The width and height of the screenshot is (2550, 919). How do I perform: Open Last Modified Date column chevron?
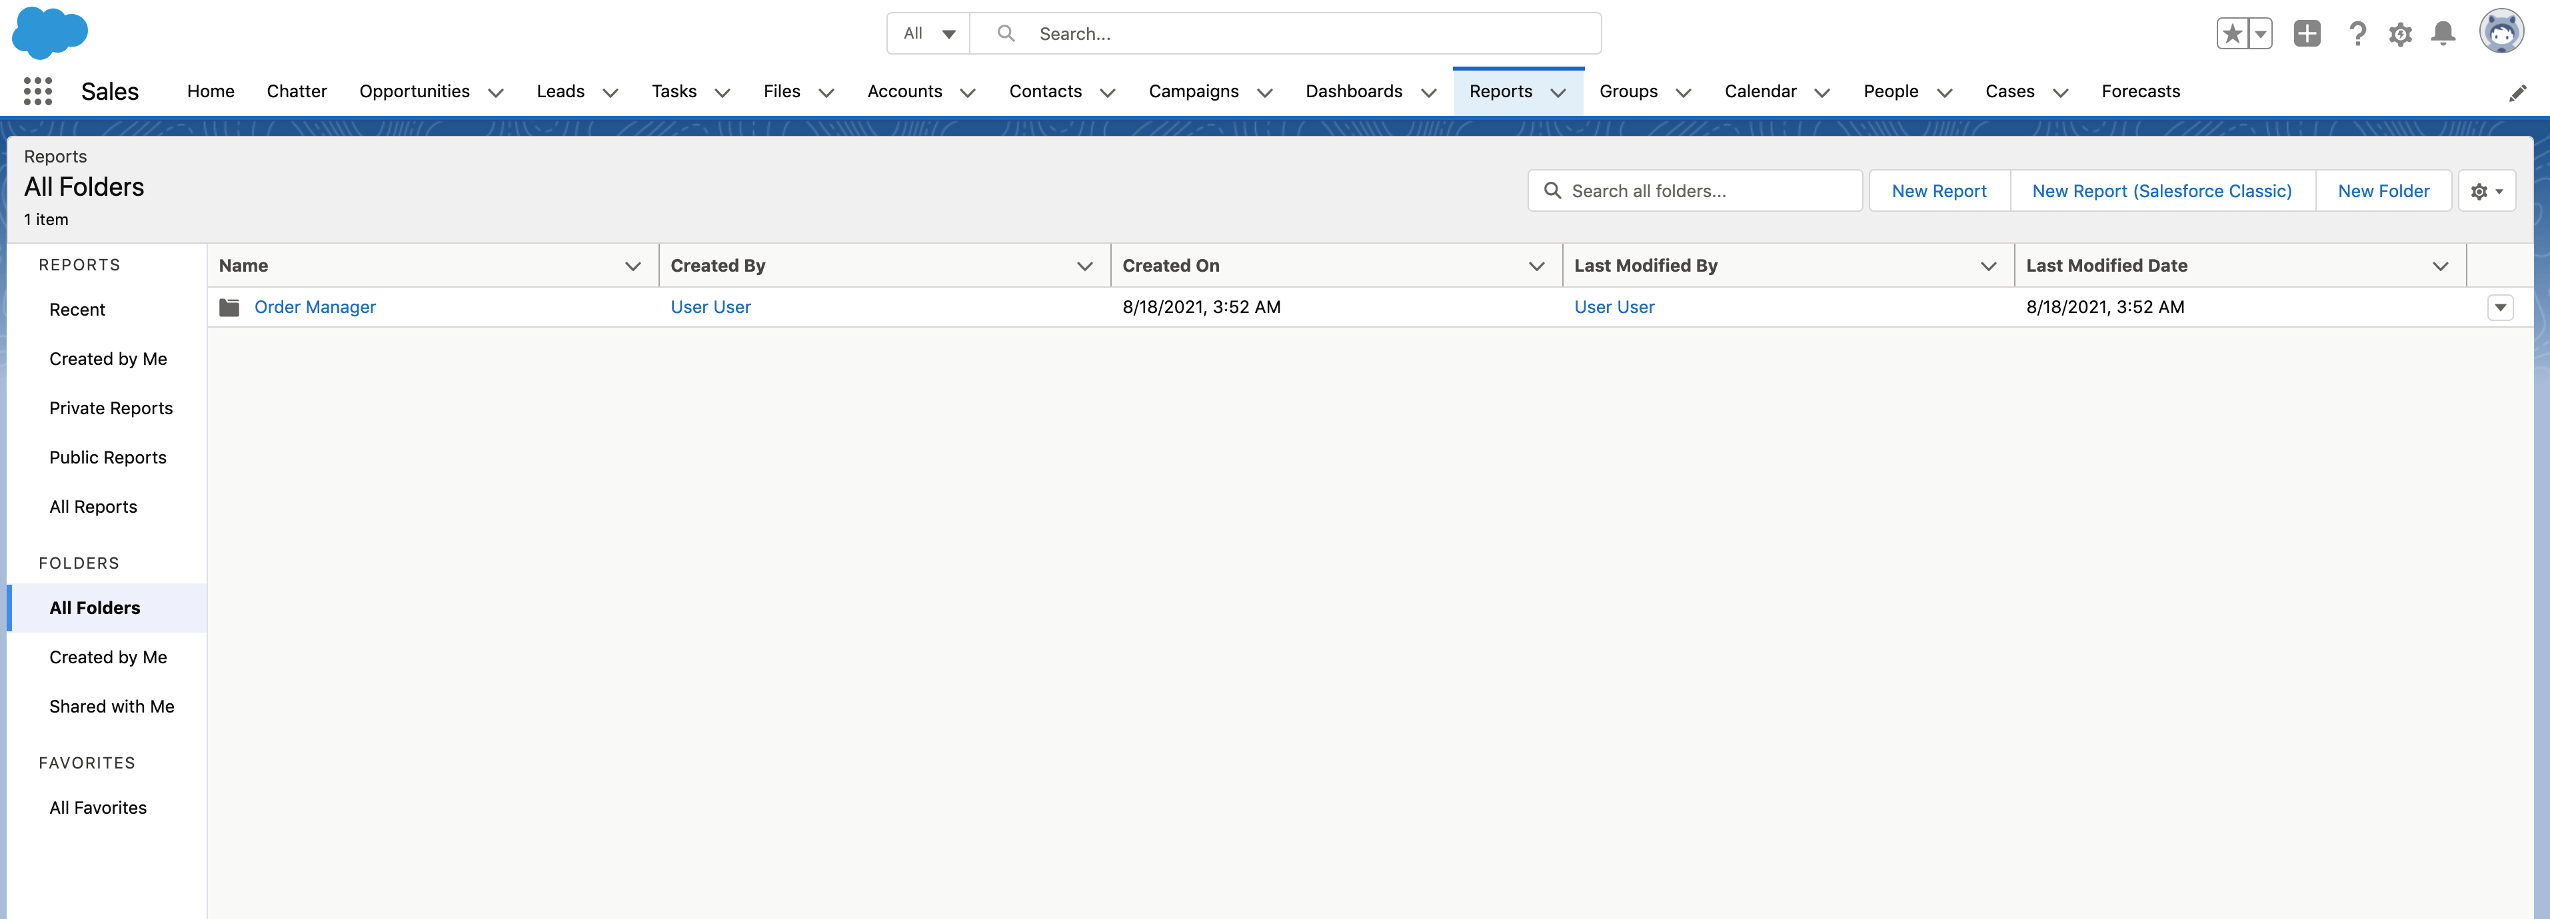coord(2440,266)
